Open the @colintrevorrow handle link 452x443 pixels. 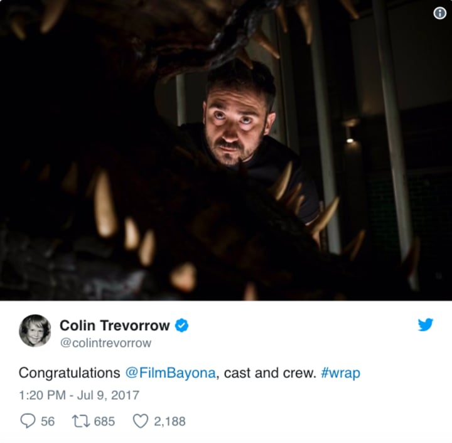click(x=105, y=343)
